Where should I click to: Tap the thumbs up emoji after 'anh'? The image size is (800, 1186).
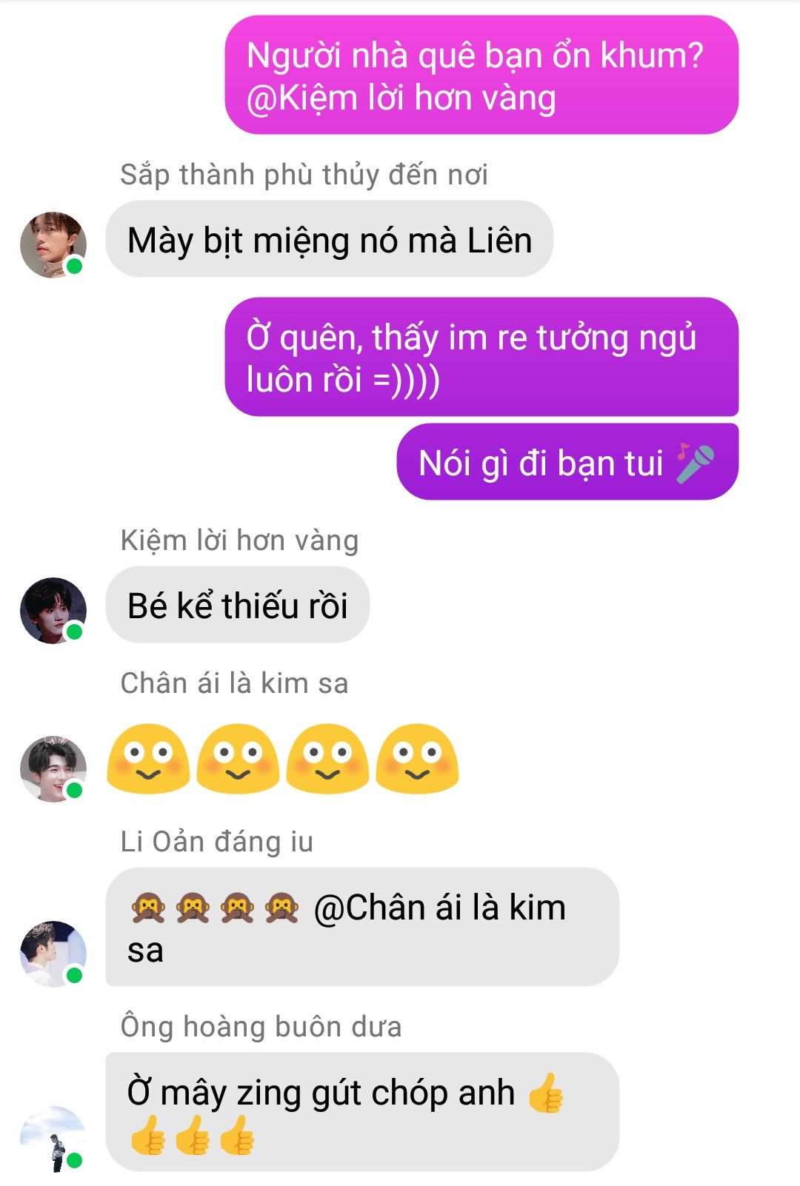[x=546, y=1093]
